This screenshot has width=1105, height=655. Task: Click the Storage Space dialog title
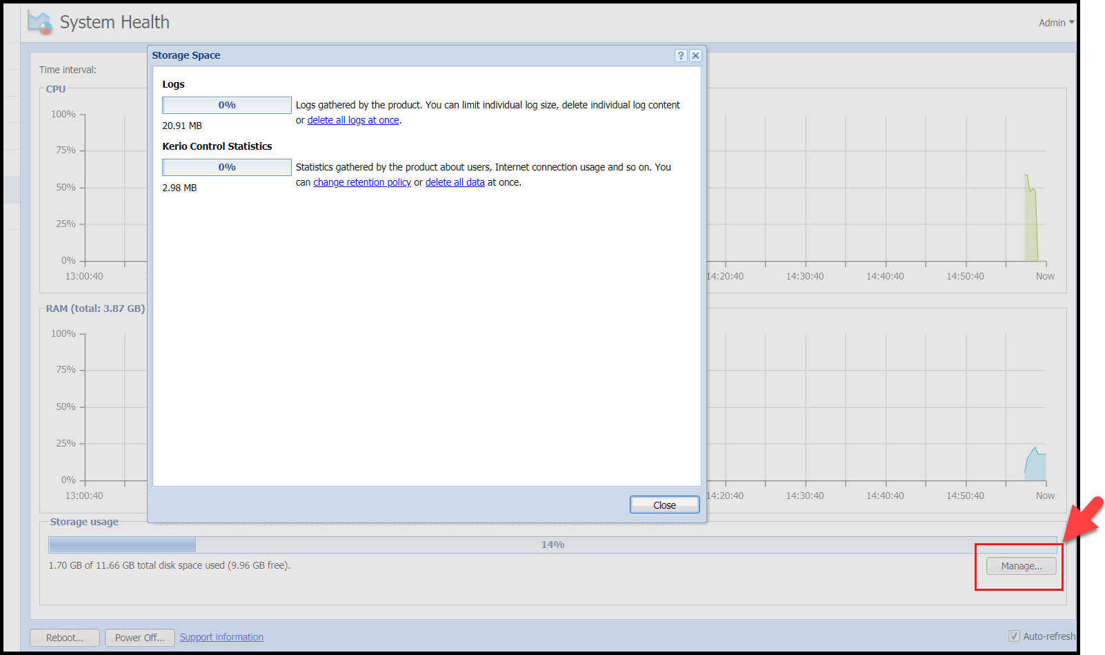[186, 55]
